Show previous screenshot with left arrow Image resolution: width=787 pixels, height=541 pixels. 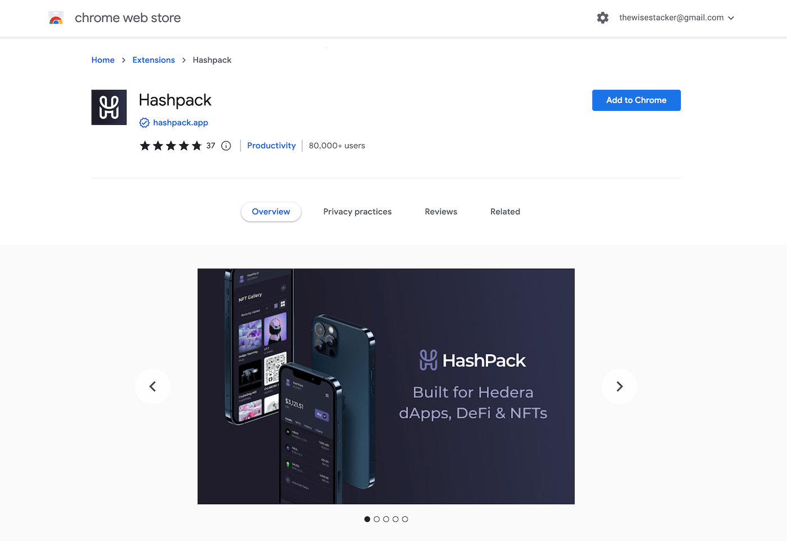152,386
